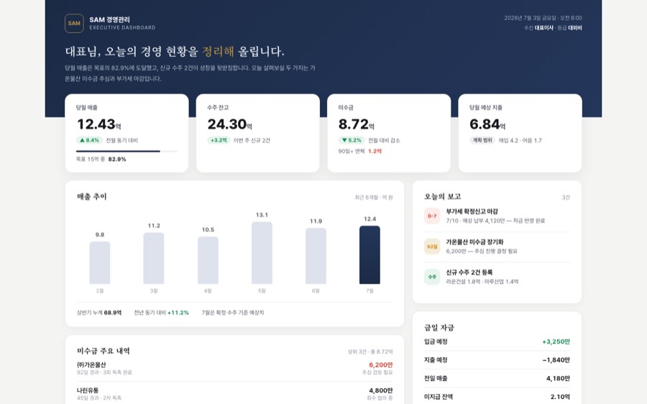Click the 미수금 주요 내역 panel title
This screenshot has width=647, height=404.
(x=103, y=351)
